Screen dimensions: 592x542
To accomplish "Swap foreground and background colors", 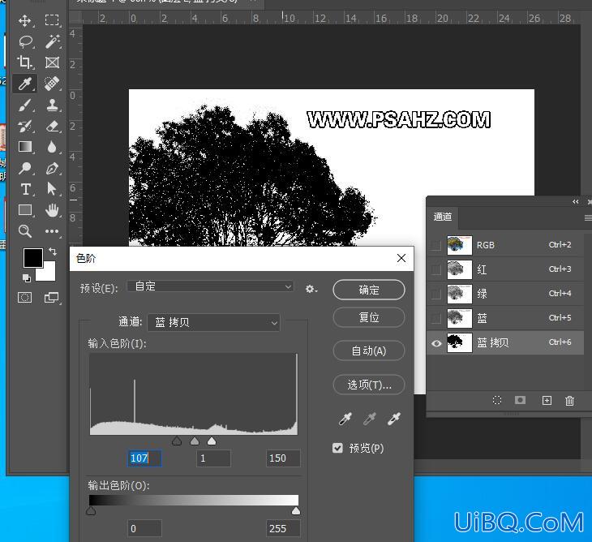I will click(53, 252).
